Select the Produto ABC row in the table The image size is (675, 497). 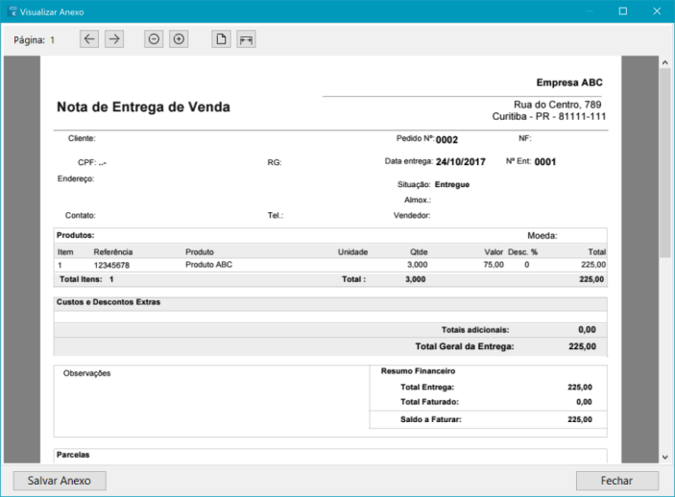[x=208, y=264]
